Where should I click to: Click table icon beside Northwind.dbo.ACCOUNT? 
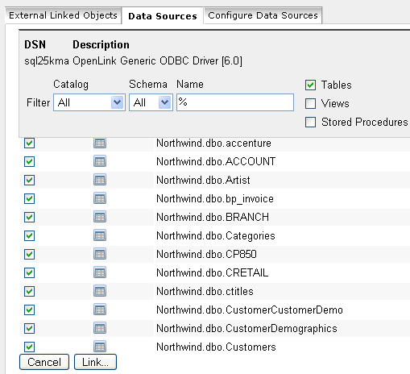click(x=100, y=161)
